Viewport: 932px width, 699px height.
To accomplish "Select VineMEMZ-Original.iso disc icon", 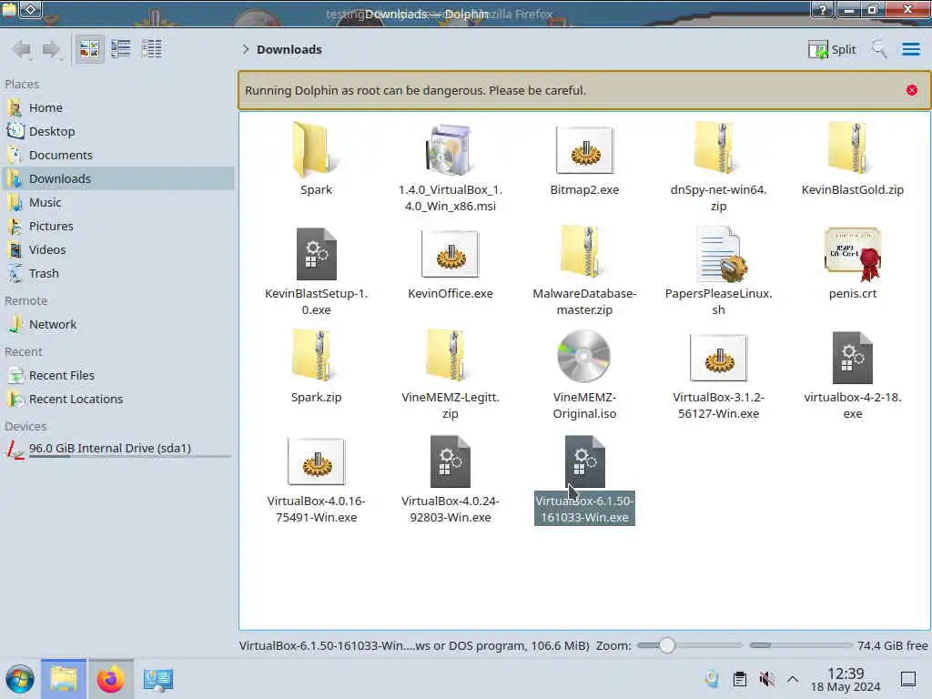I will point(583,356).
